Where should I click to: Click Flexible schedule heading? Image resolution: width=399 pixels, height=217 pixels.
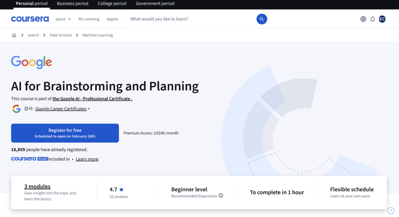(x=352, y=189)
